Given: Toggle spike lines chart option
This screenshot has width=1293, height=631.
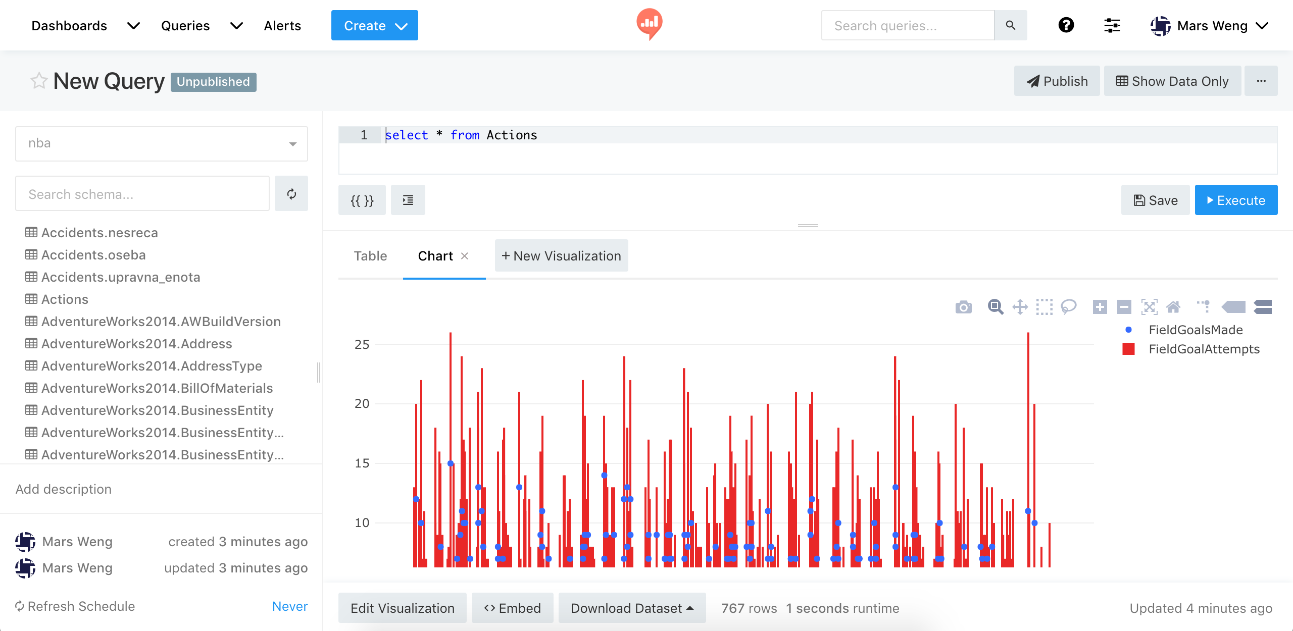Looking at the screenshot, I should point(1205,307).
